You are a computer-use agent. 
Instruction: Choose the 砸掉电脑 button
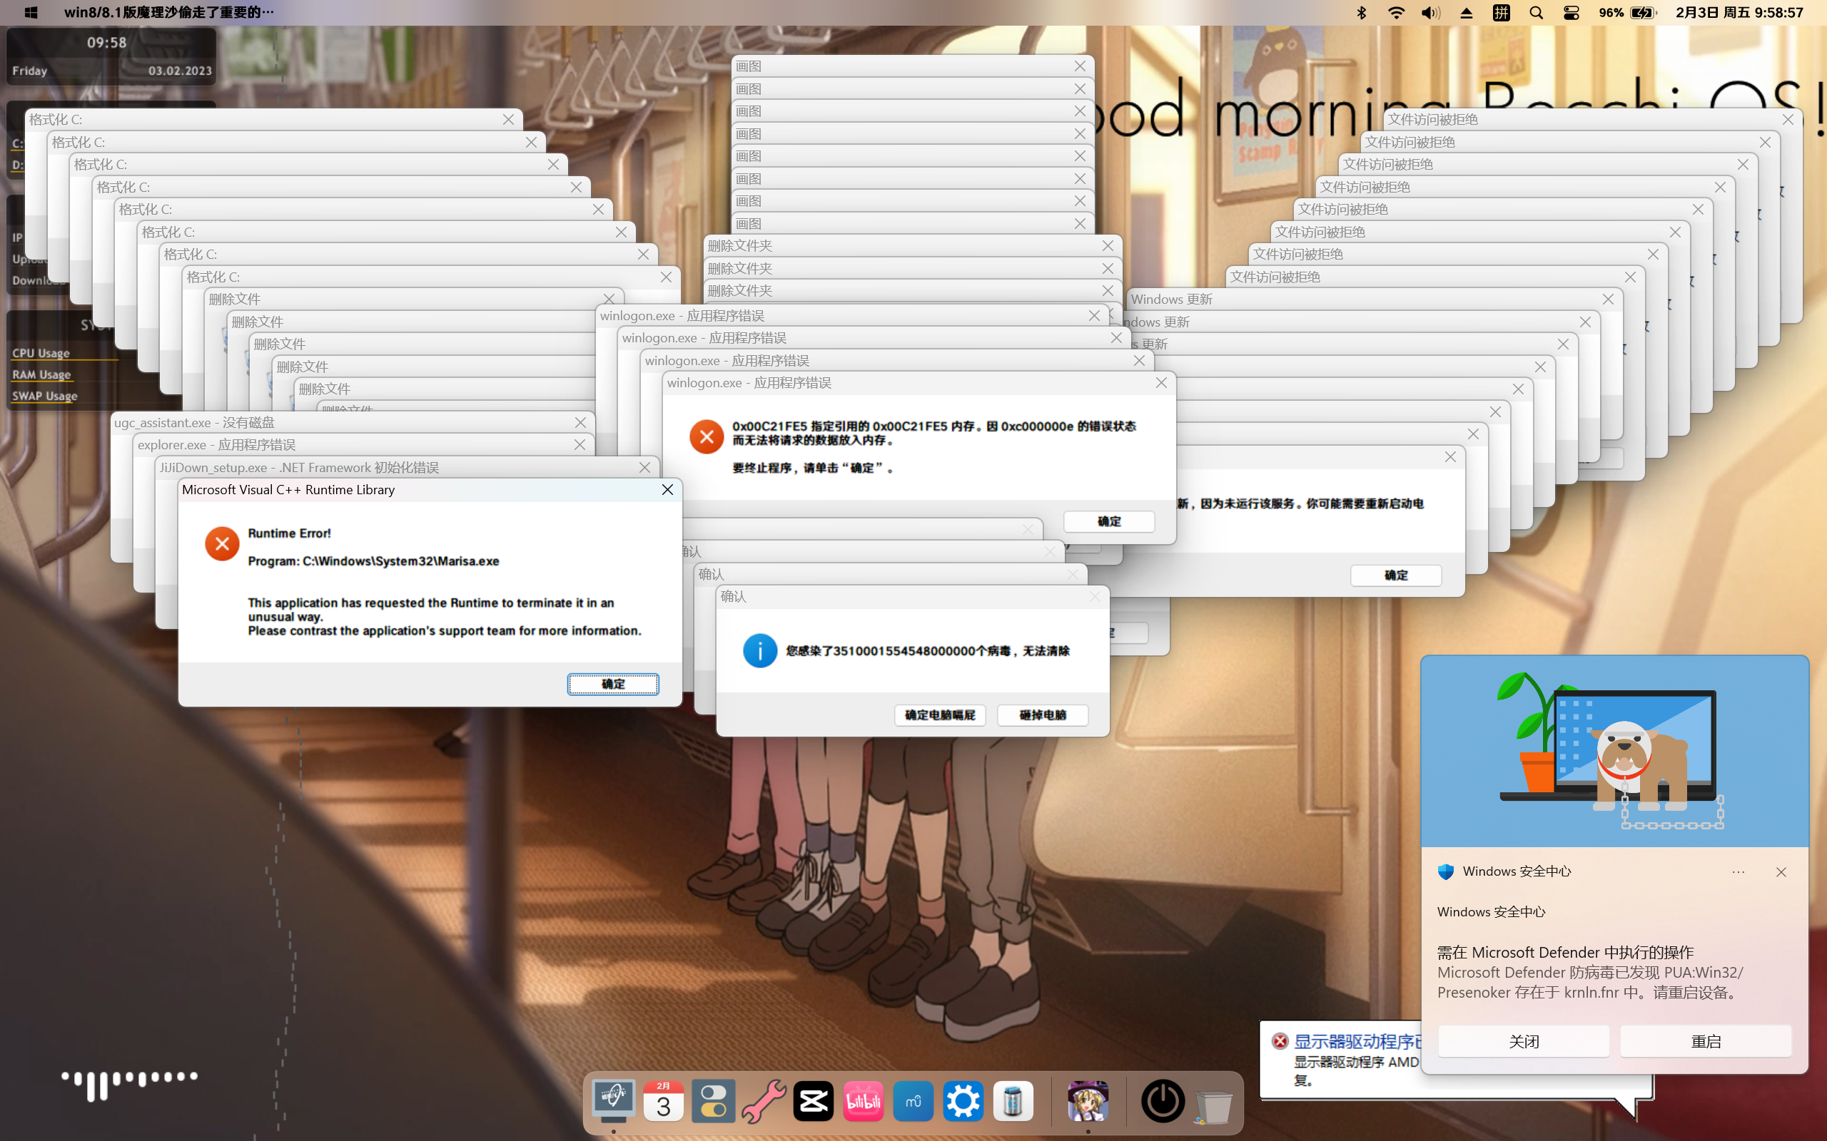(x=1043, y=715)
